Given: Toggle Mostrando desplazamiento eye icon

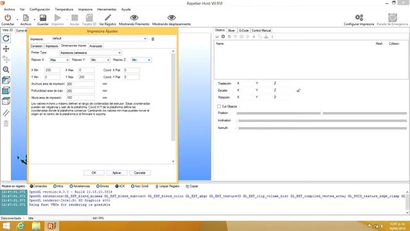Looking at the screenshot, I should pos(172,17).
